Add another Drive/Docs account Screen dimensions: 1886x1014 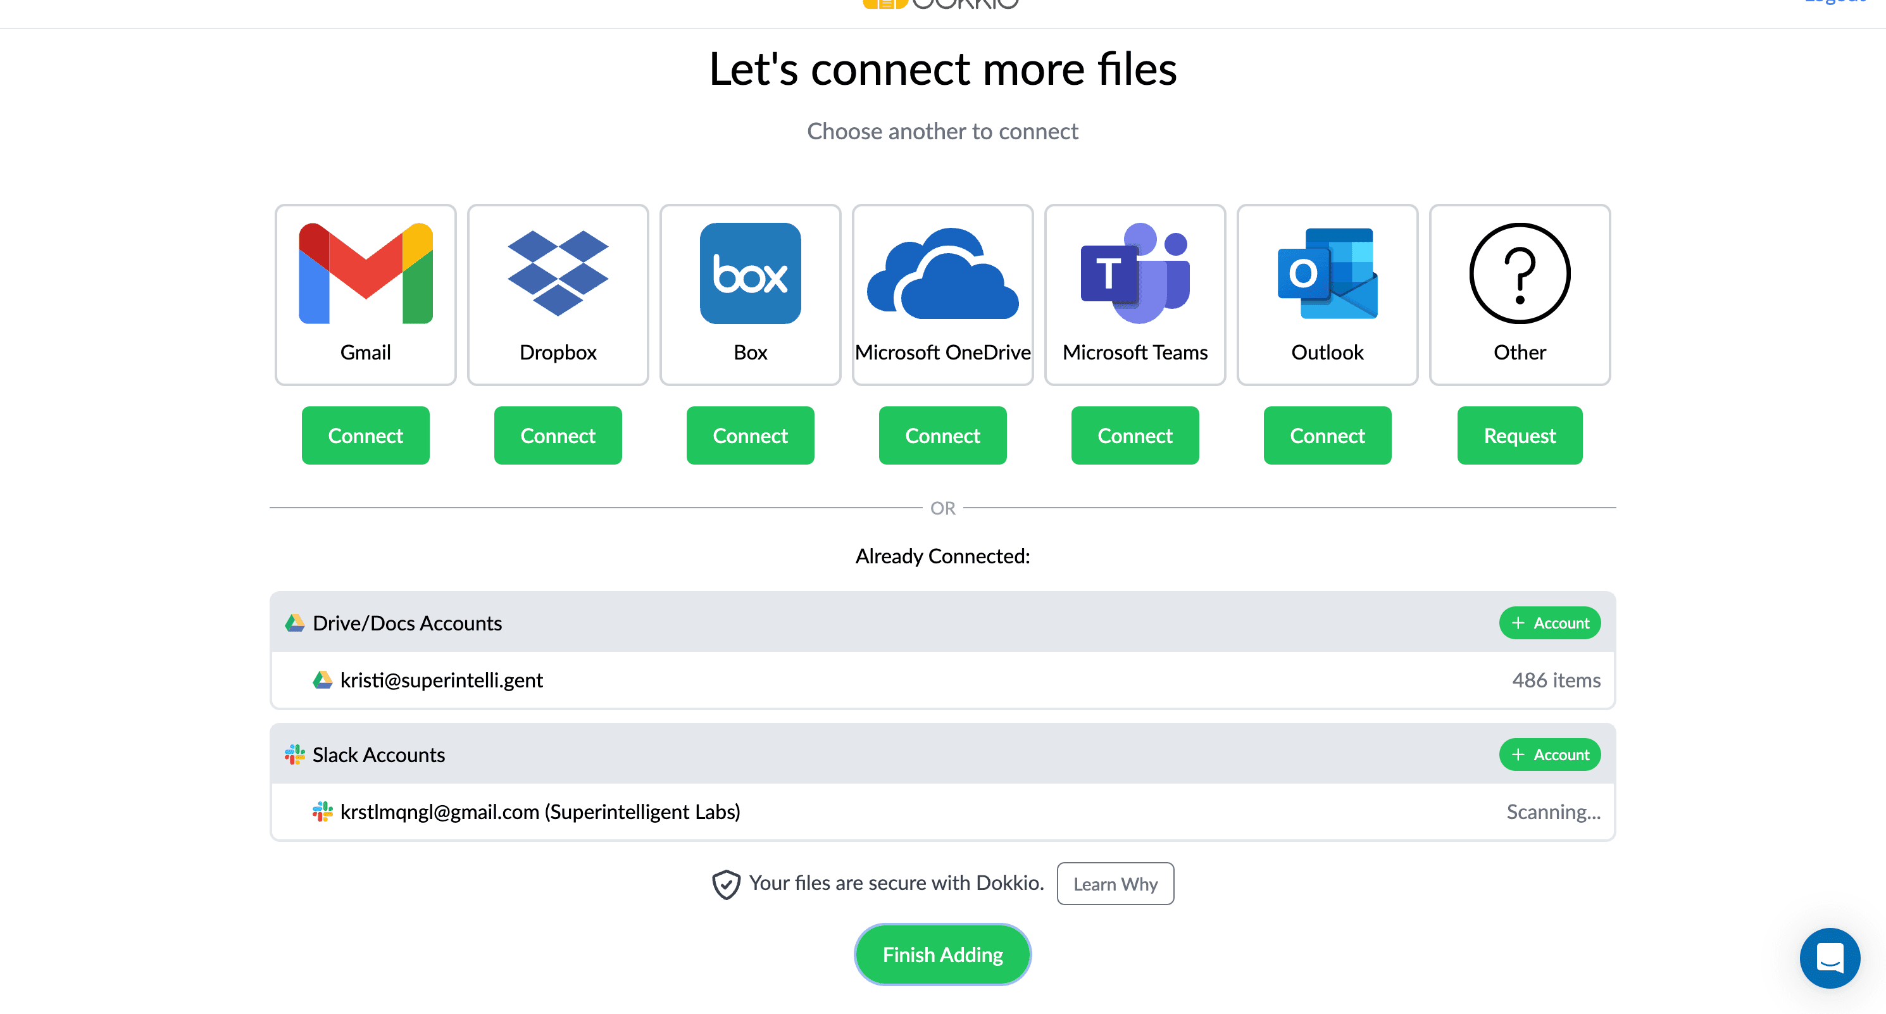[1550, 623]
